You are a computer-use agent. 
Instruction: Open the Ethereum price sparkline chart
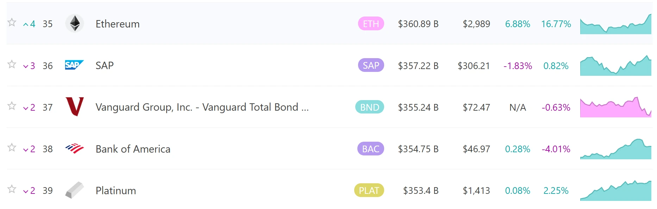click(x=615, y=25)
